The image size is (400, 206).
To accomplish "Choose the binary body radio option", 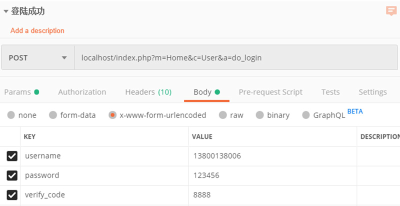I will [x=260, y=115].
